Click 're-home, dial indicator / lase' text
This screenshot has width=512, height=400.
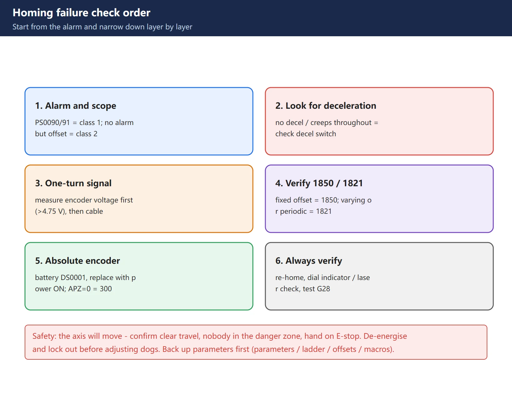tap(322, 277)
